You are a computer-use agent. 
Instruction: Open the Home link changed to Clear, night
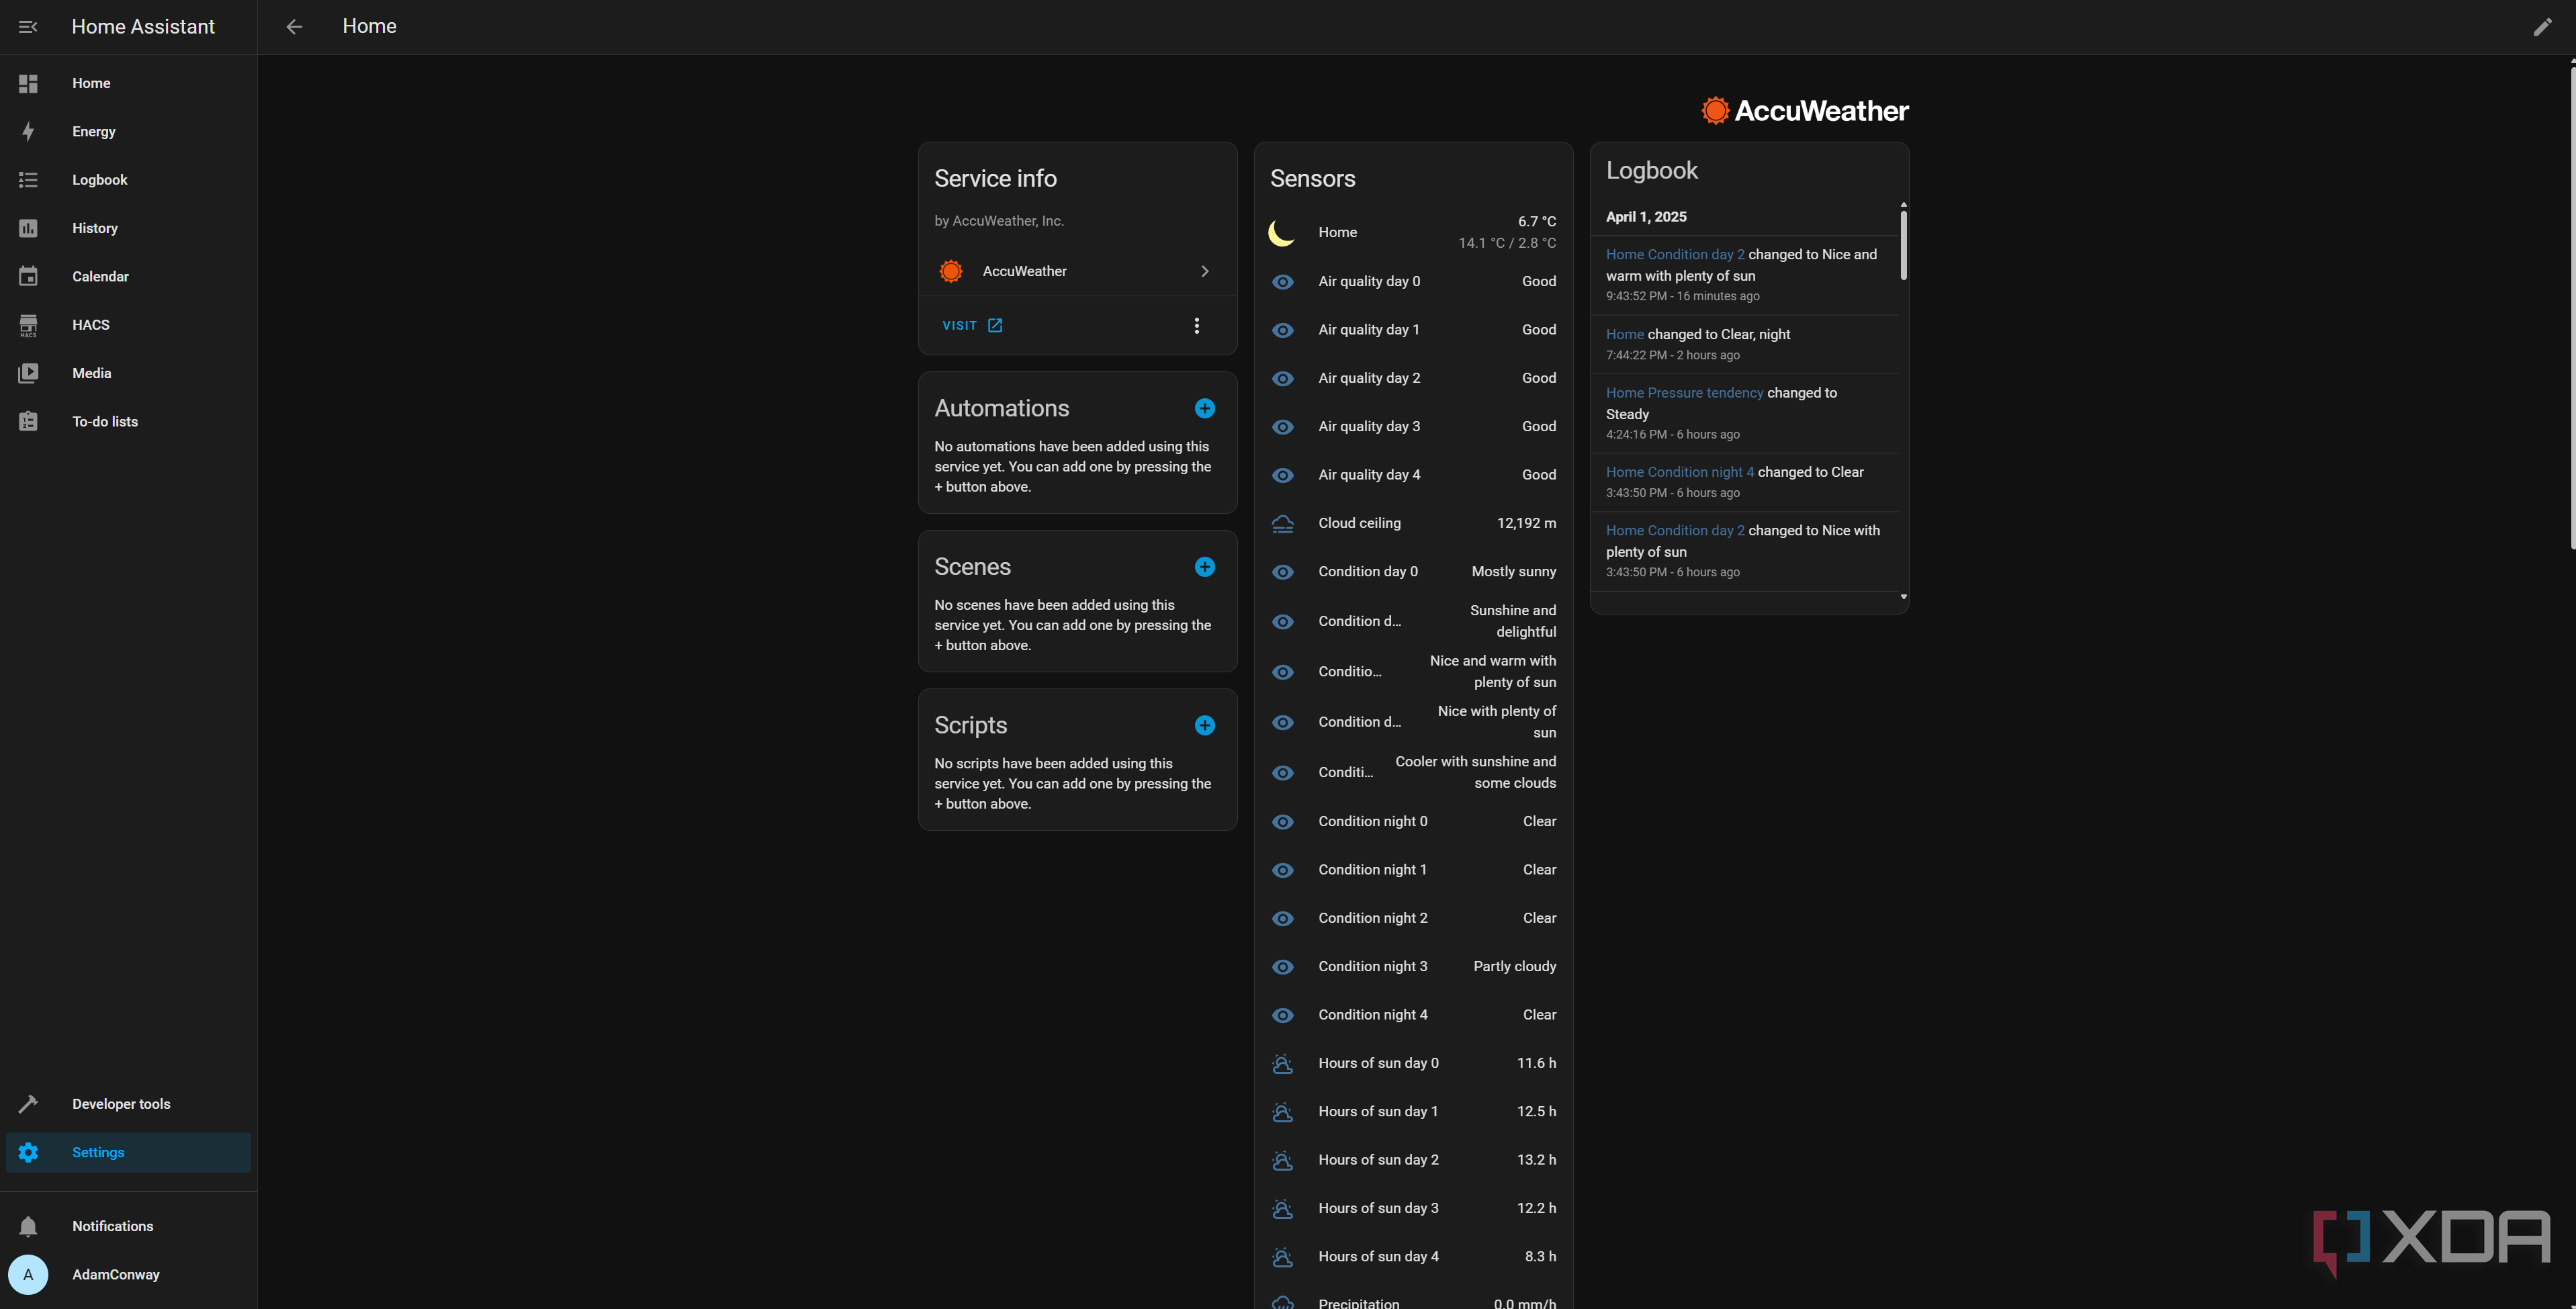[x=1625, y=335]
